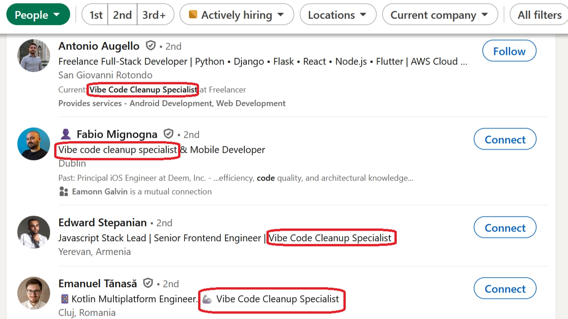Viewport: 568px width, 319px height.
Task: Toggle the 3rd+ degree connections filter
Action: point(154,15)
